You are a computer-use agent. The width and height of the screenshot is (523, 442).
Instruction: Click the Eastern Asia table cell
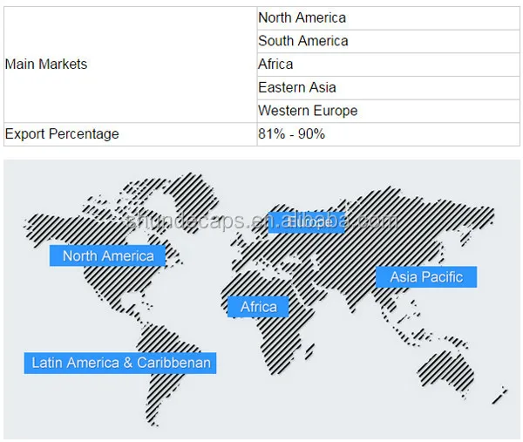388,88
